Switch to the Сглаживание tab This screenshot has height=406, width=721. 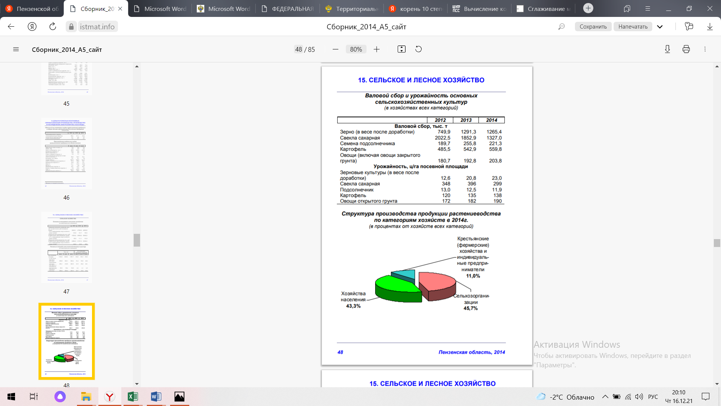pos(543,9)
